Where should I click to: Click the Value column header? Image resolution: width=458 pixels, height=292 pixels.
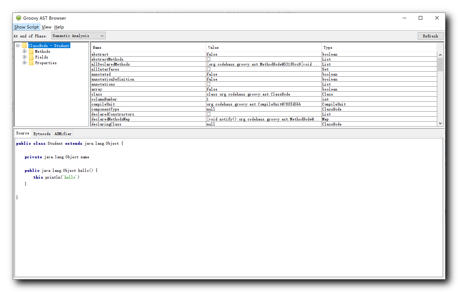[x=263, y=47]
